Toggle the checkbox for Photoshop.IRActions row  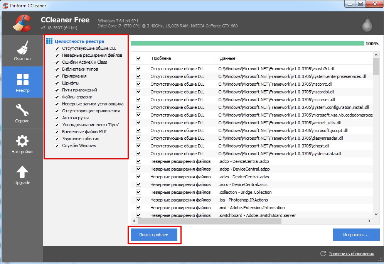pyautogui.click(x=139, y=200)
